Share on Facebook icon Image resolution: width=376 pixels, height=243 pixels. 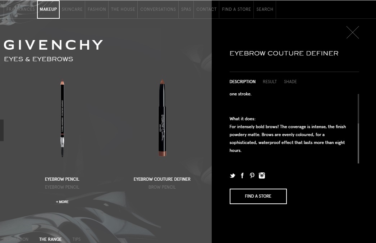coord(242,176)
